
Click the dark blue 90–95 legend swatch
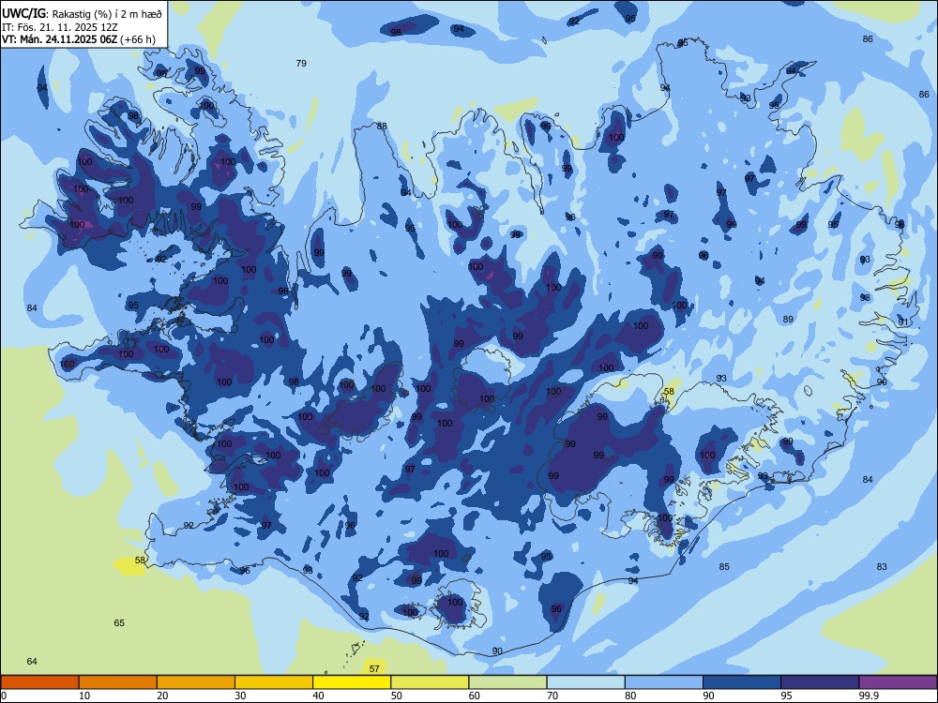pos(742,682)
